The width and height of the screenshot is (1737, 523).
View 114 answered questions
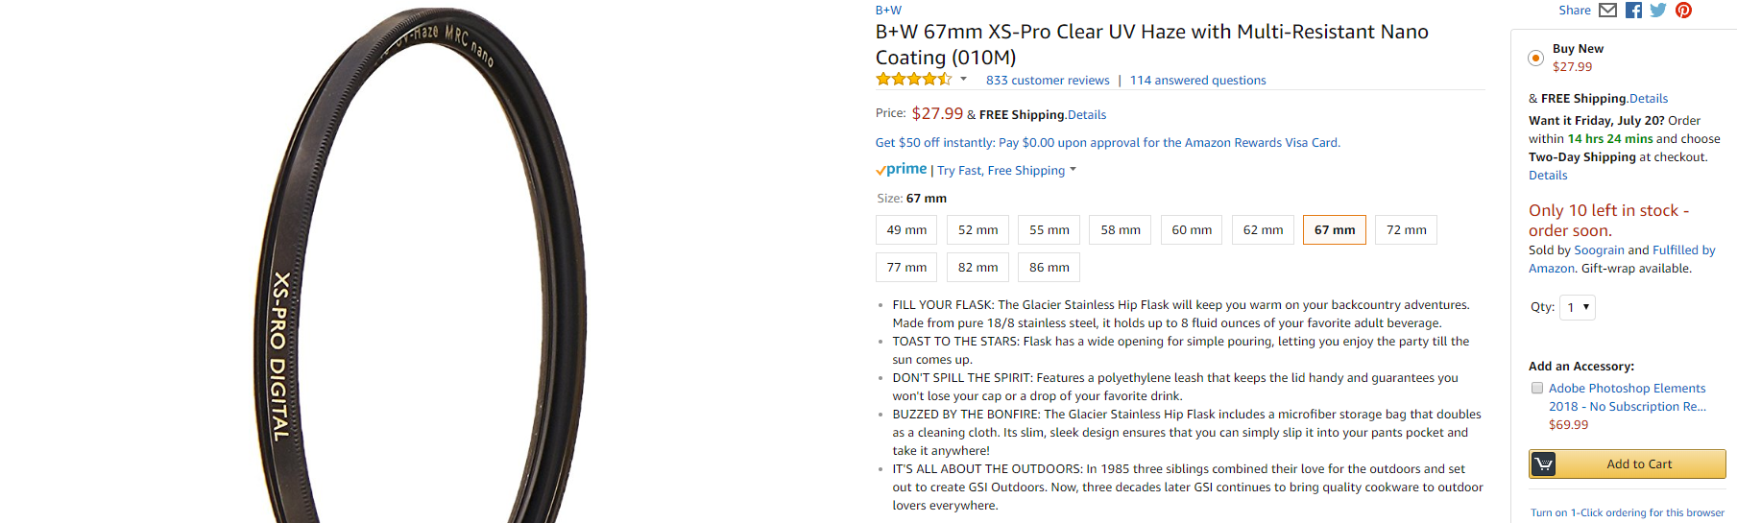point(1197,81)
